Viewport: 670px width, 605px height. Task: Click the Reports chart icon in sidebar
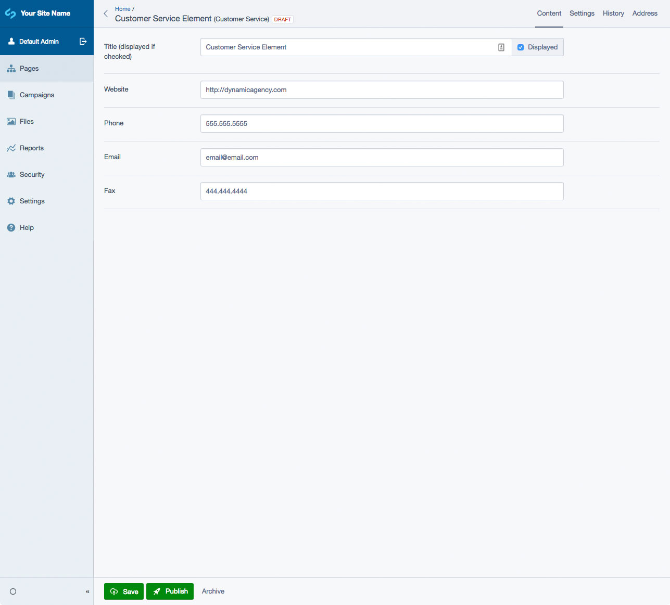pos(11,148)
